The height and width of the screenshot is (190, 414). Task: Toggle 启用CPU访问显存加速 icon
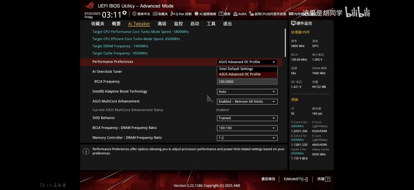(251, 14)
